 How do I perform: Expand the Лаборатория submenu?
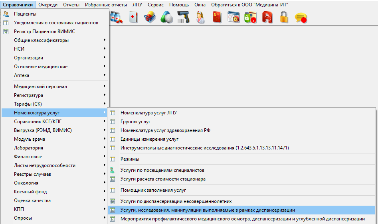(x=28, y=148)
